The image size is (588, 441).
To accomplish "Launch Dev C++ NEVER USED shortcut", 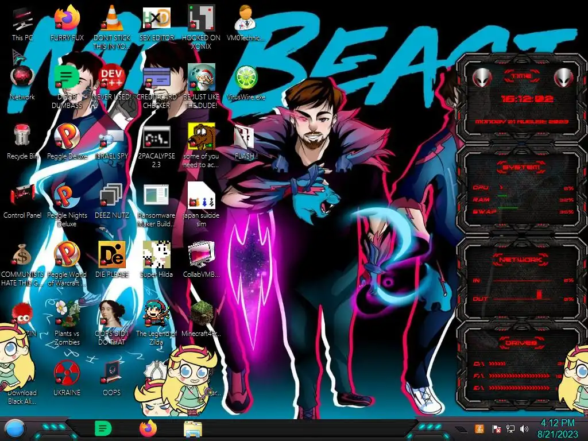I will pyautogui.click(x=112, y=83).
